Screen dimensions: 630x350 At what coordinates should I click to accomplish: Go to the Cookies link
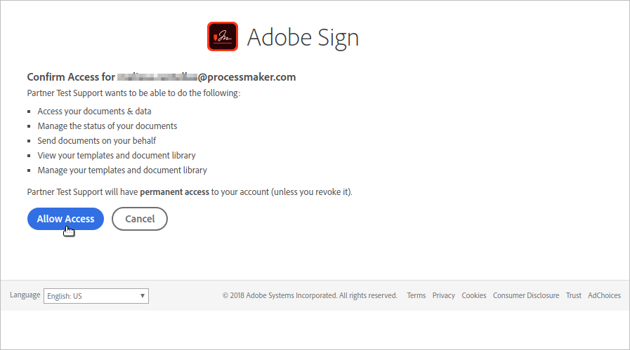pyautogui.click(x=473, y=295)
